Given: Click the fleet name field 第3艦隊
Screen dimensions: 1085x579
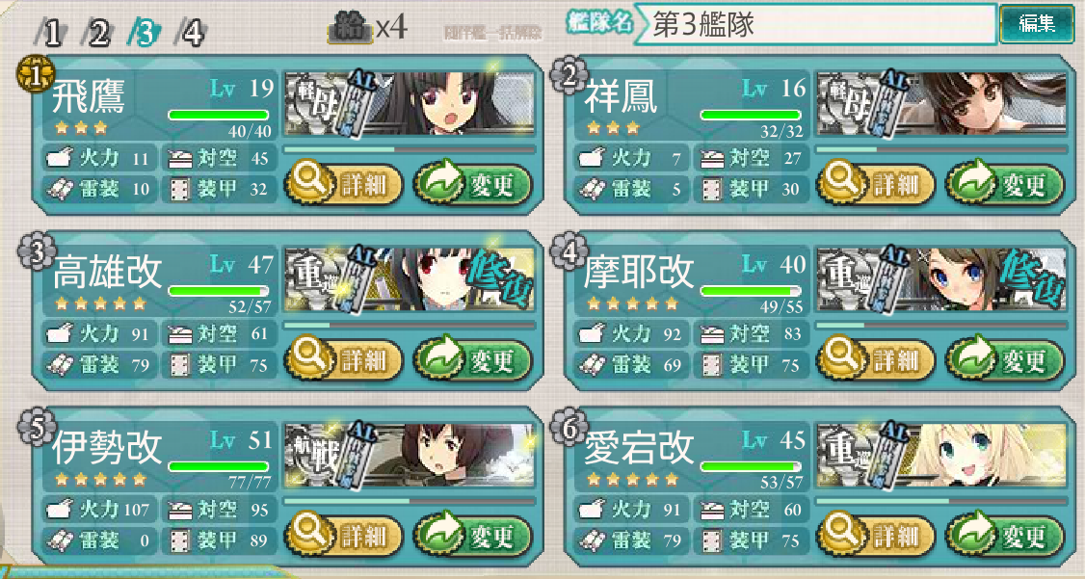Looking at the screenshot, I should [815, 25].
